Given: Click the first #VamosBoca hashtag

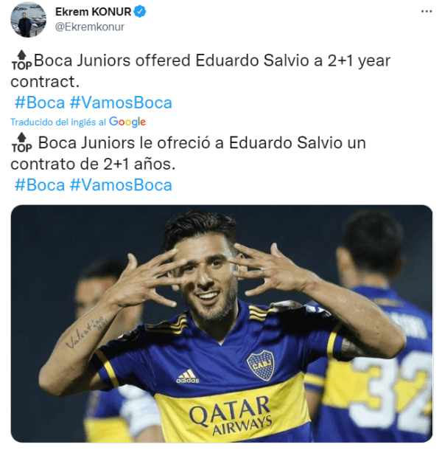Looking at the screenshot, I should (x=121, y=103).
